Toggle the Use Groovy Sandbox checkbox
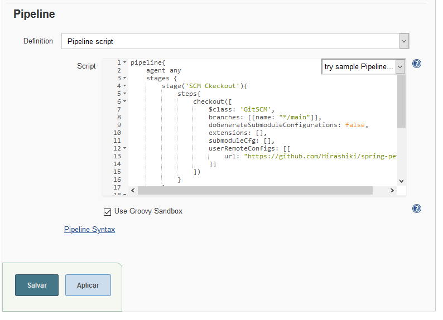This screenshot has width=443, height=320. [107, 211]
